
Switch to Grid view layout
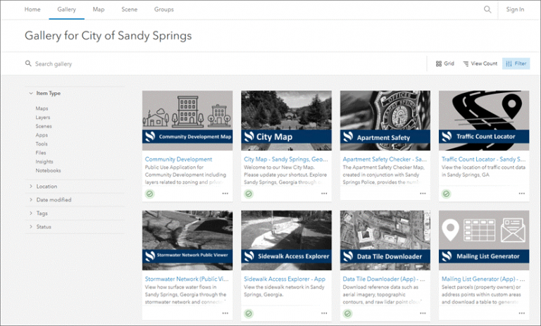[444, 63]
